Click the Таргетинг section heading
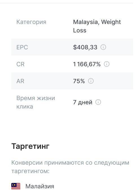The height and width of the screenshot is (190, 136). pyautogui.click(x=30, y=146)
